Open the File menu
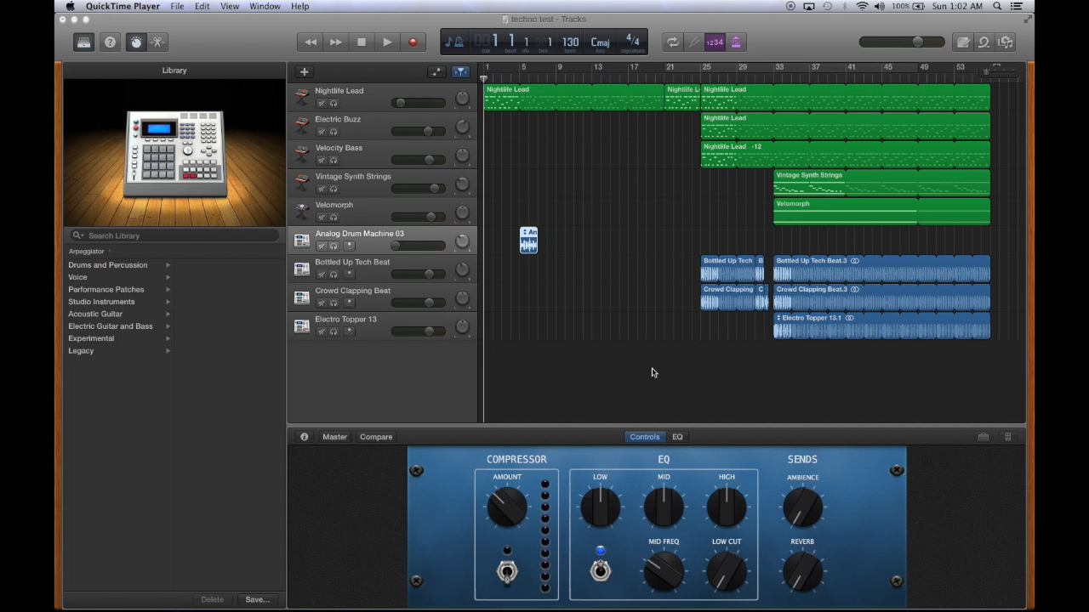Image resolution: width=1089 pixels, height=612 pixels. [177, 6]
